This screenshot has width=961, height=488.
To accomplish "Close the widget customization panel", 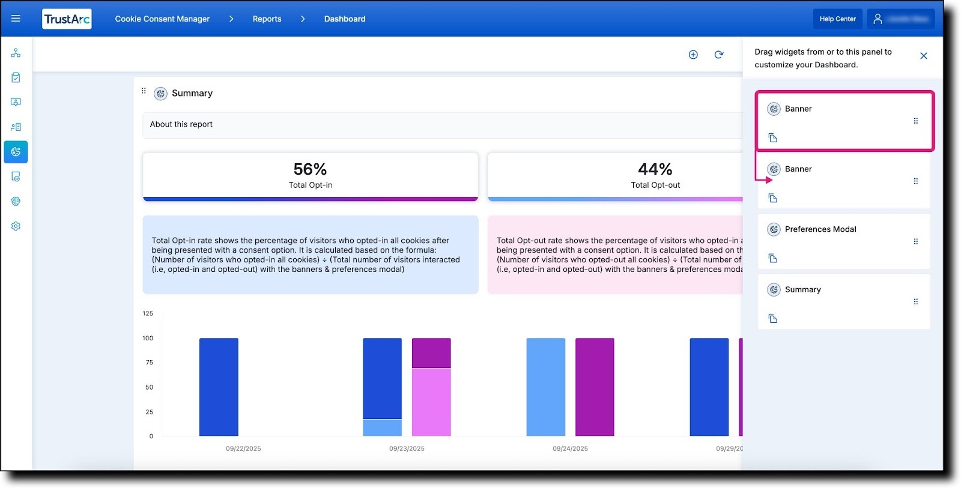I will click(924, 56).
